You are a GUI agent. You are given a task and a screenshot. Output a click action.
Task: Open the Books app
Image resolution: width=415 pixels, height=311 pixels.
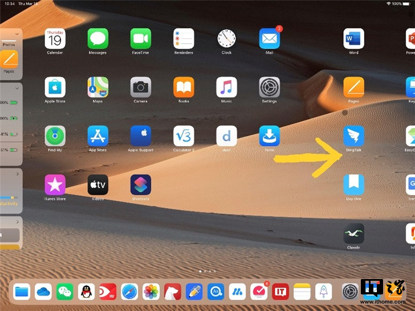184,87
